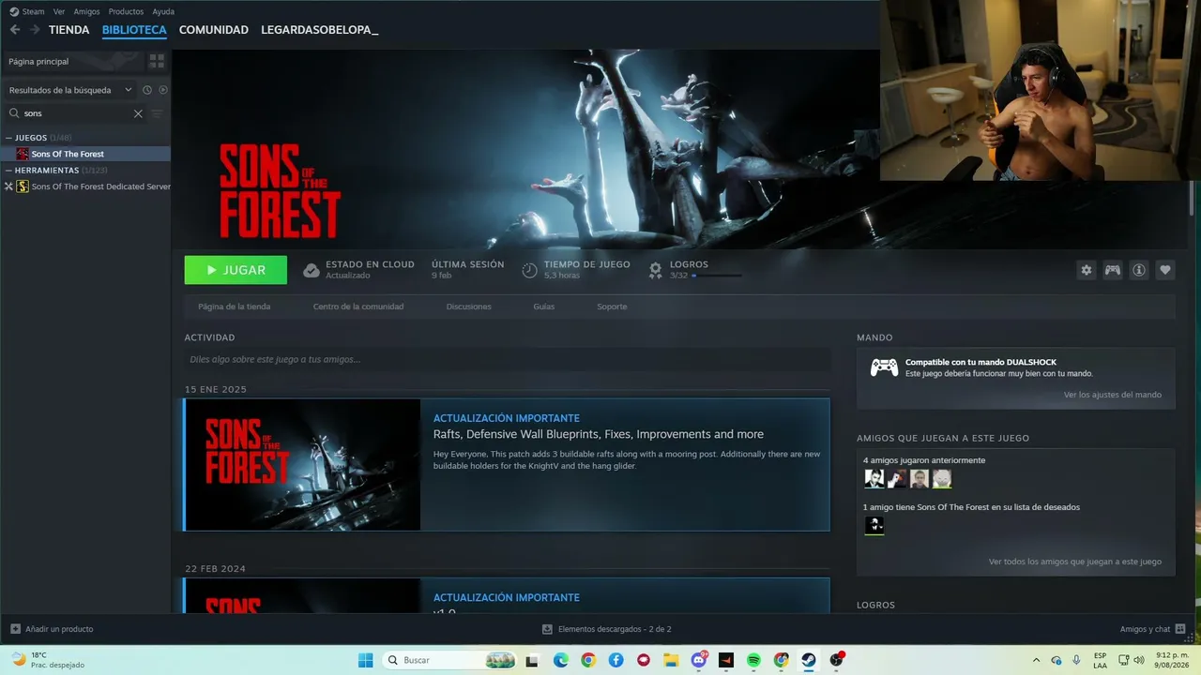Open the Ver menu

pyautogui.click(x=59, y=11)
